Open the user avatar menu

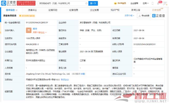pos(165,3)
